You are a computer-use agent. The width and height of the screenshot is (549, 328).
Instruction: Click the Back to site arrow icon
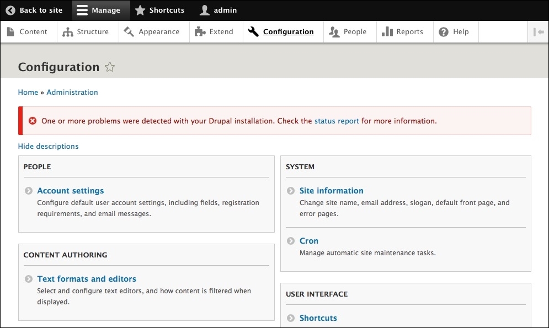tap(10, 10)
